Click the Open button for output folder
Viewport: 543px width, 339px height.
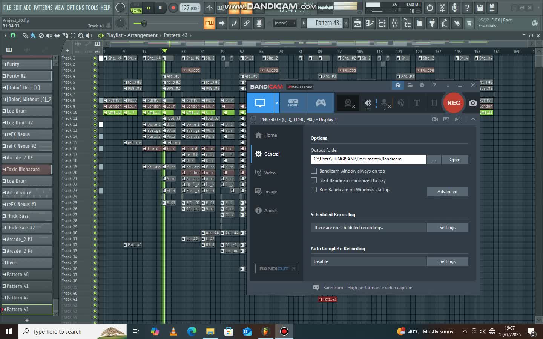tap(455, 160)
